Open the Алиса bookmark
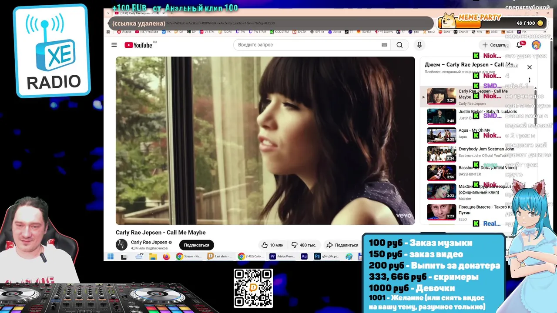This screenshot has height=313, width=557. click(x=336, y=32)
